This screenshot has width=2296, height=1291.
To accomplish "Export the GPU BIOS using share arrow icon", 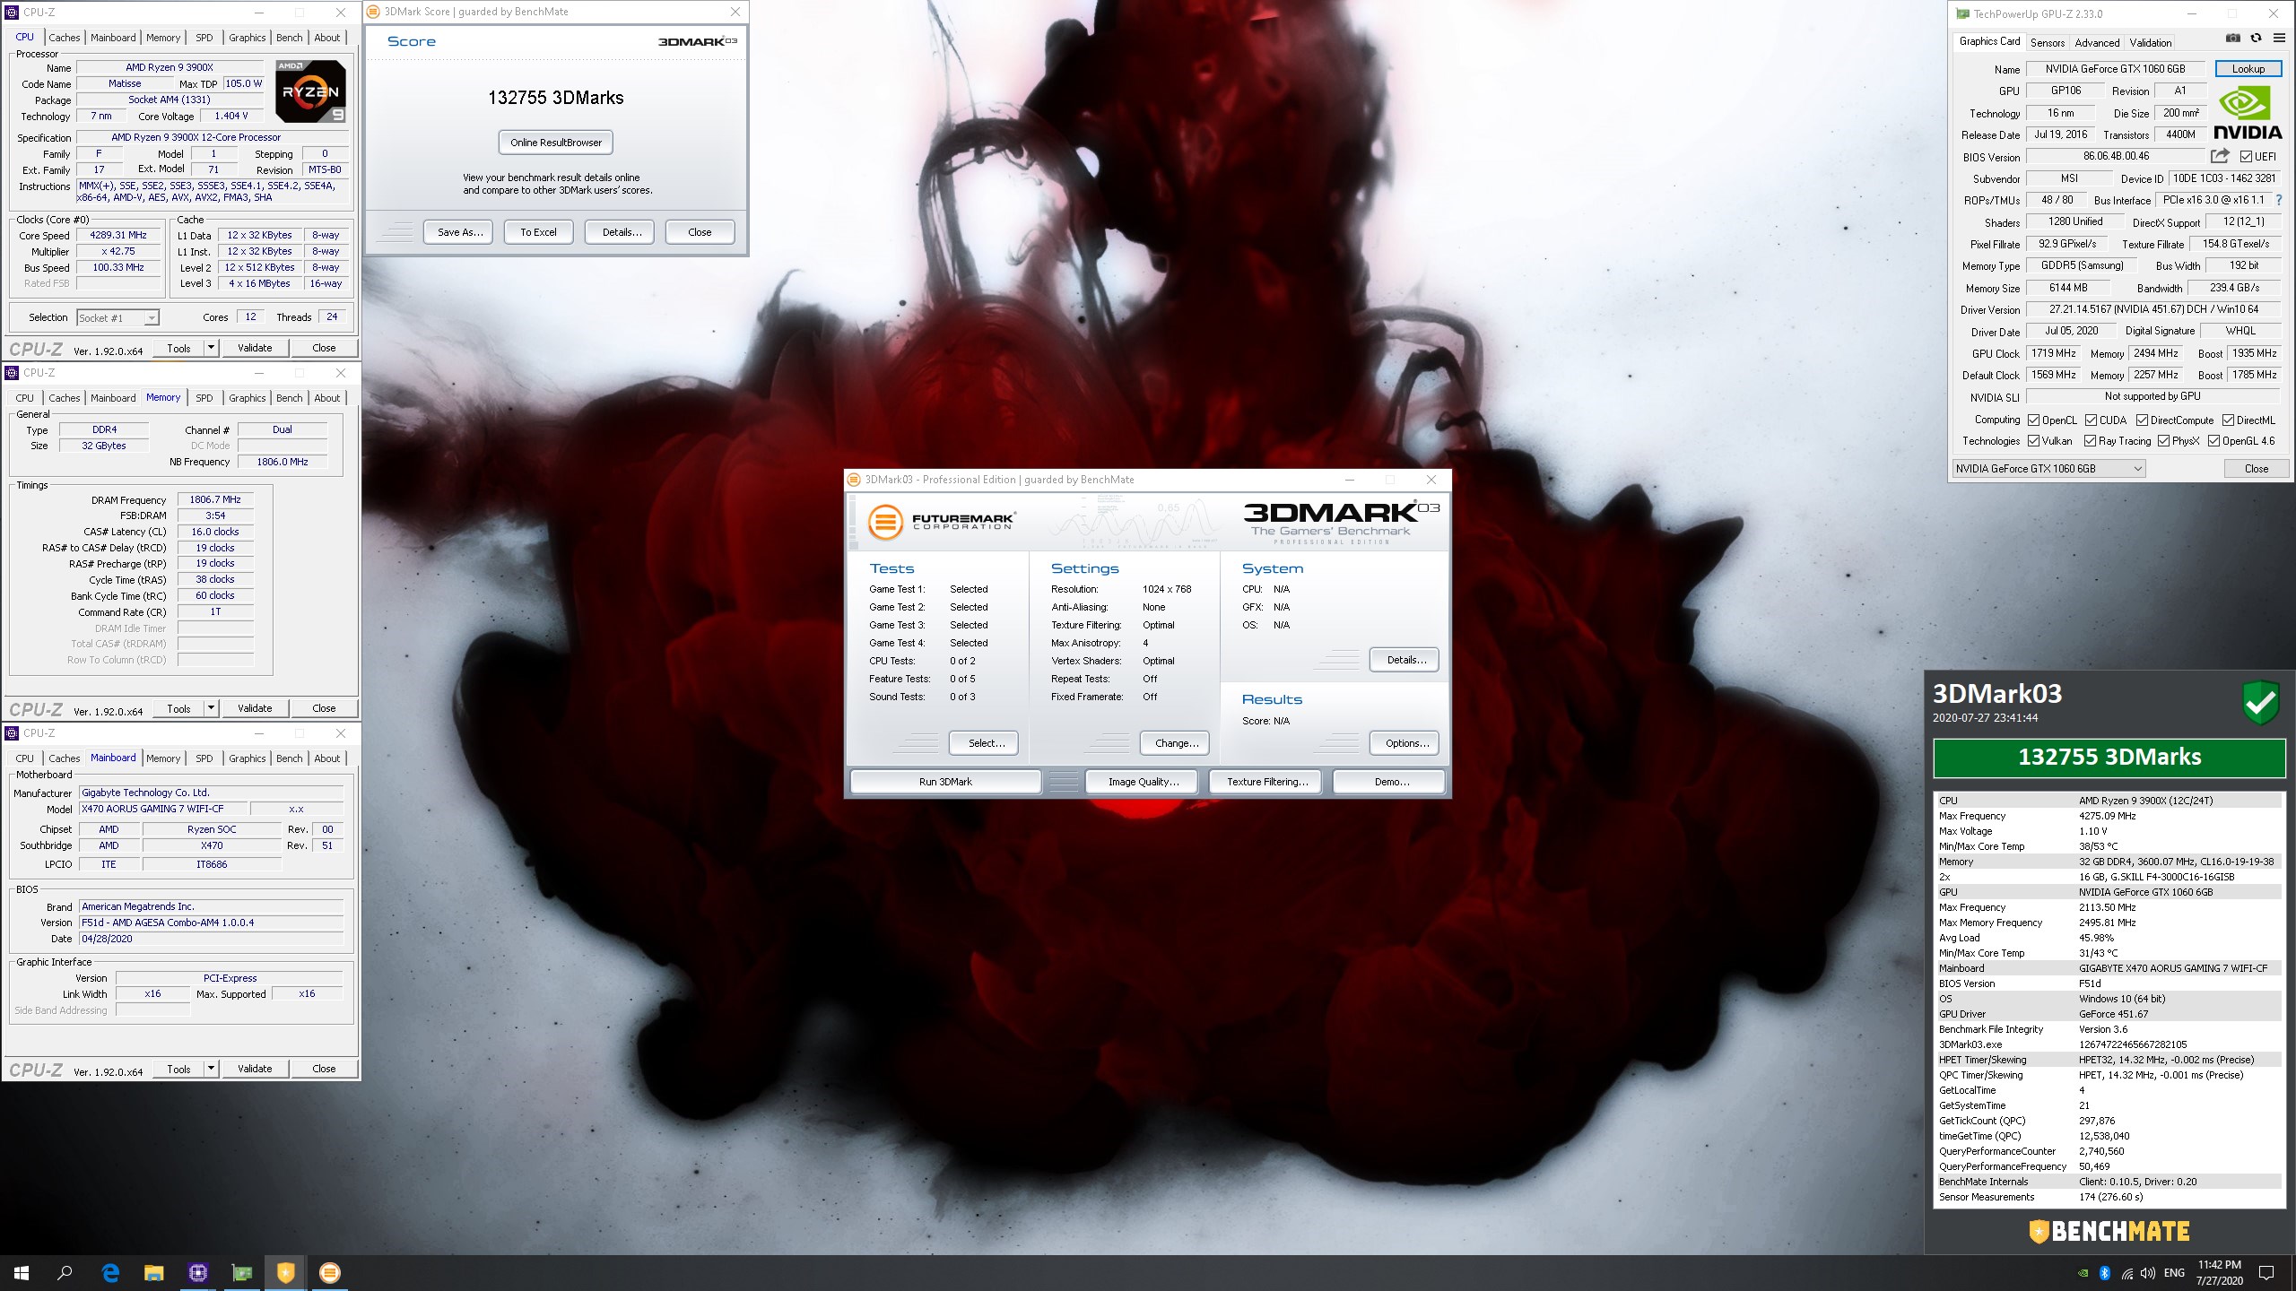I will (2220, 156).
